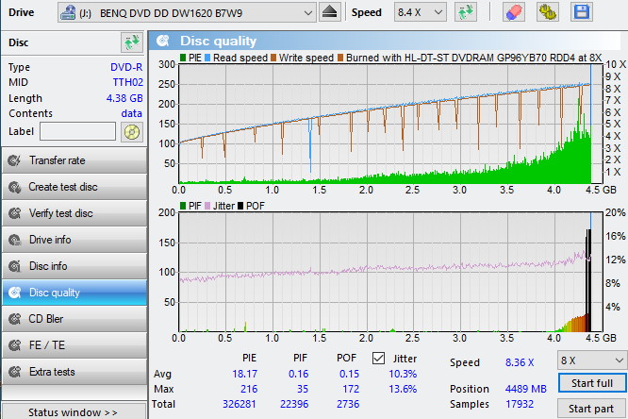Click the yellow disc label icon
Image resolution: width=628 pixels, height=419 pixels.
[x=131, y=131]
